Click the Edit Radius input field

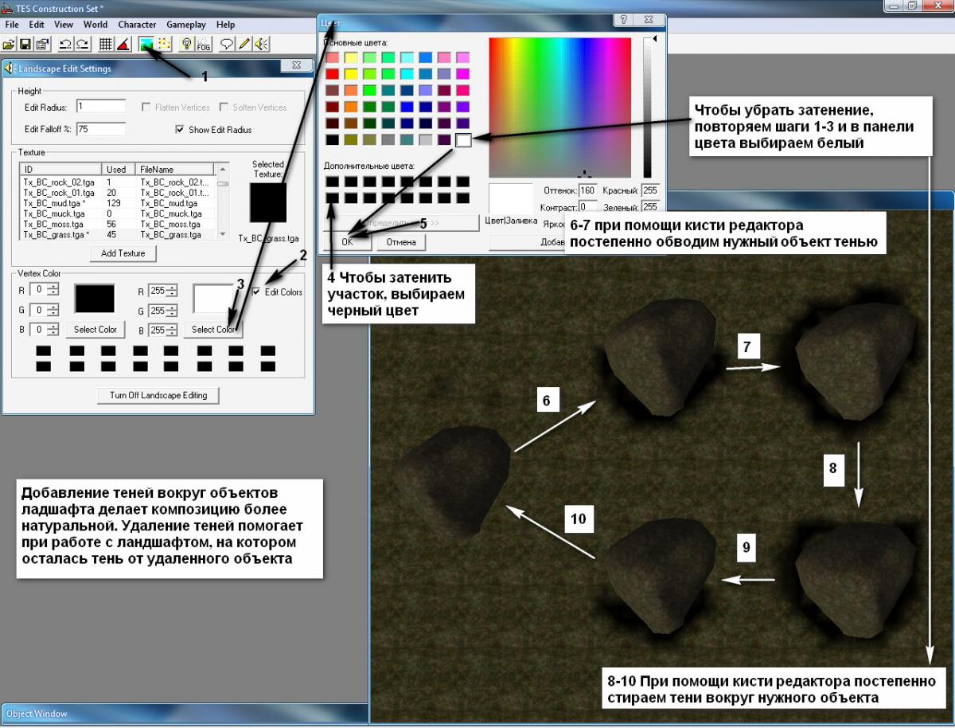click(x=100, y=106)
